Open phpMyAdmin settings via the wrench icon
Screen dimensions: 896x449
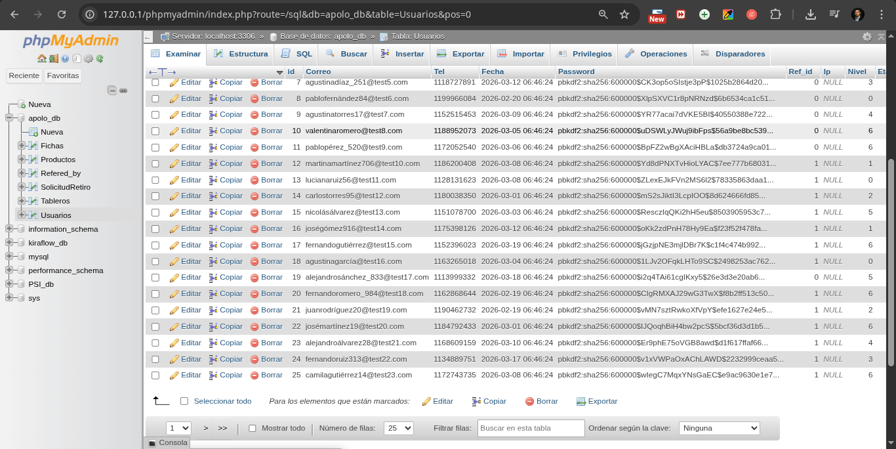89,58
